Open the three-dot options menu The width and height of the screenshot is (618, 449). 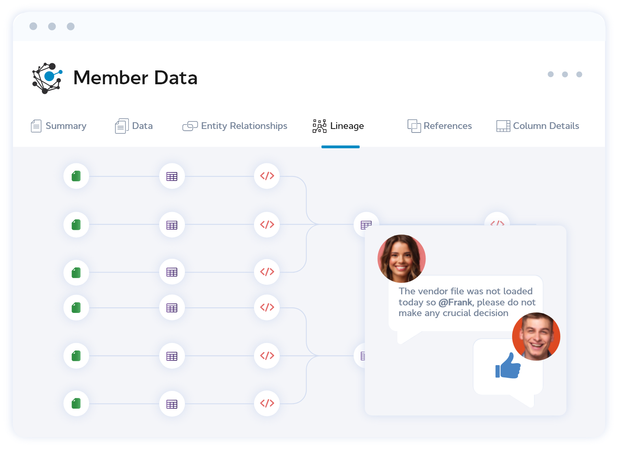click(565, 74)
